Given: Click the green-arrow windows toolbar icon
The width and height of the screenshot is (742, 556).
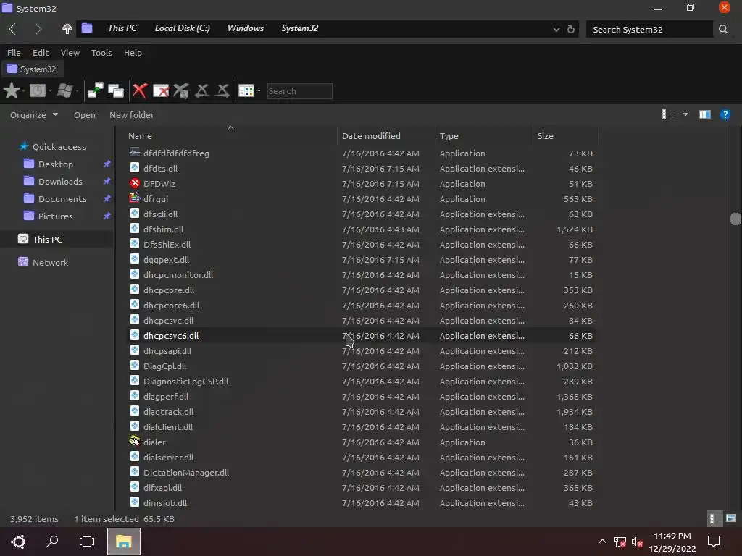Looking at the screenshot, I should [95, 90].
